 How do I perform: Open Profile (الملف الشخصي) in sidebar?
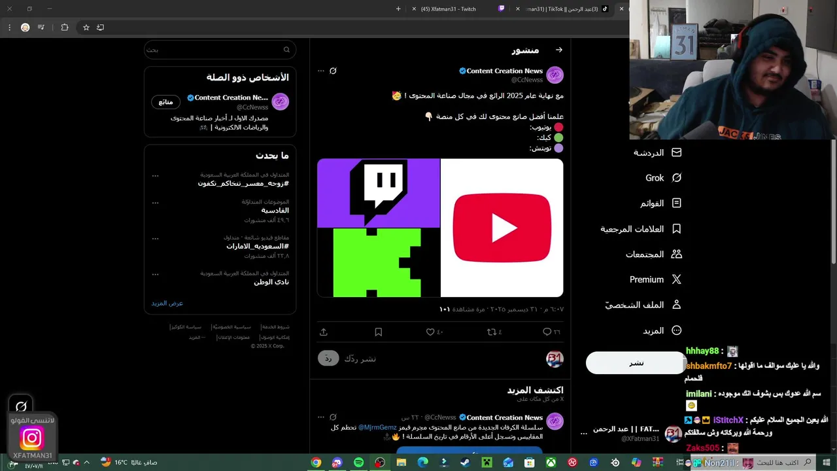tap(643, 305)
